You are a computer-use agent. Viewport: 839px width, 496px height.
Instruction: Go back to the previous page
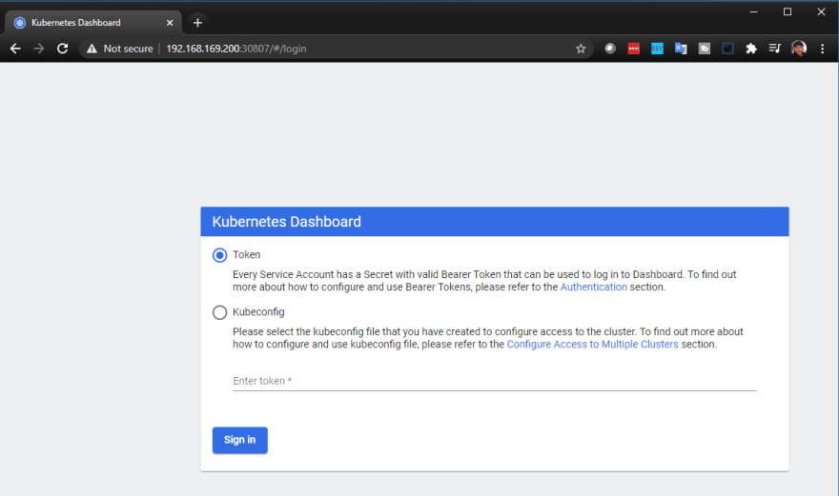pos(15,49)
